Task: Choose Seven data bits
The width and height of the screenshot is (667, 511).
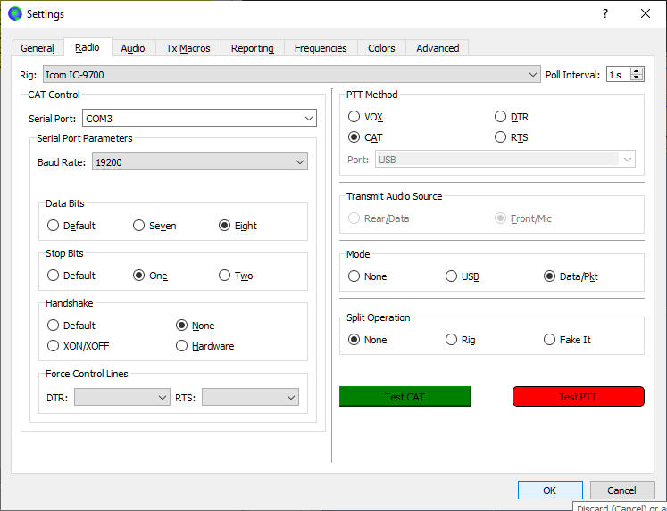Action: pos(139,226)
